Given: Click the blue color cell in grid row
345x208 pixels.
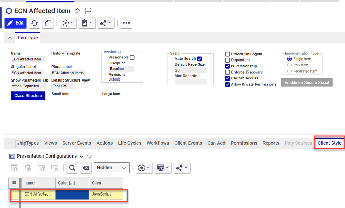Looking at the screenshot, I should 72,194.
